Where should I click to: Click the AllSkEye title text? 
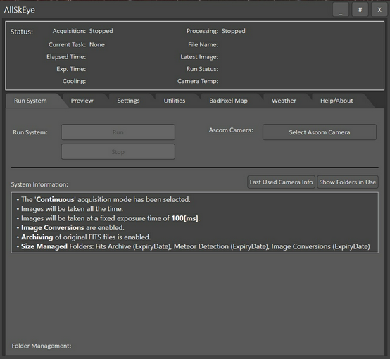(x=20, y=10)
